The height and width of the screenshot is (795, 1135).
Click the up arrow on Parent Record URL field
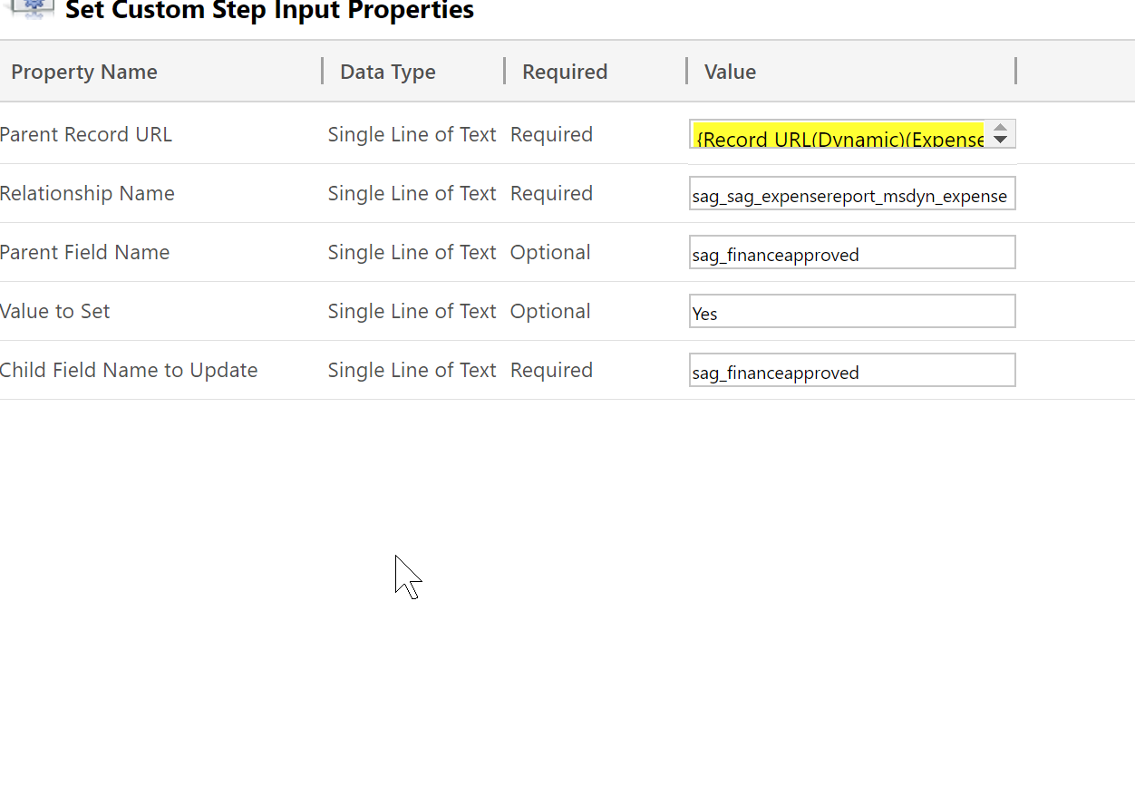[1000, 128]
